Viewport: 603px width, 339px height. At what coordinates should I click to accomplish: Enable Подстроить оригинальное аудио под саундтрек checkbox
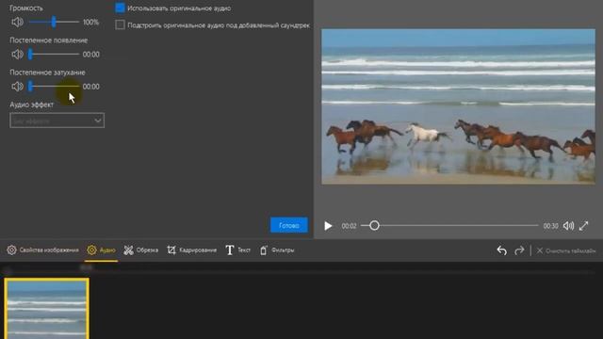tap(120, 25)
